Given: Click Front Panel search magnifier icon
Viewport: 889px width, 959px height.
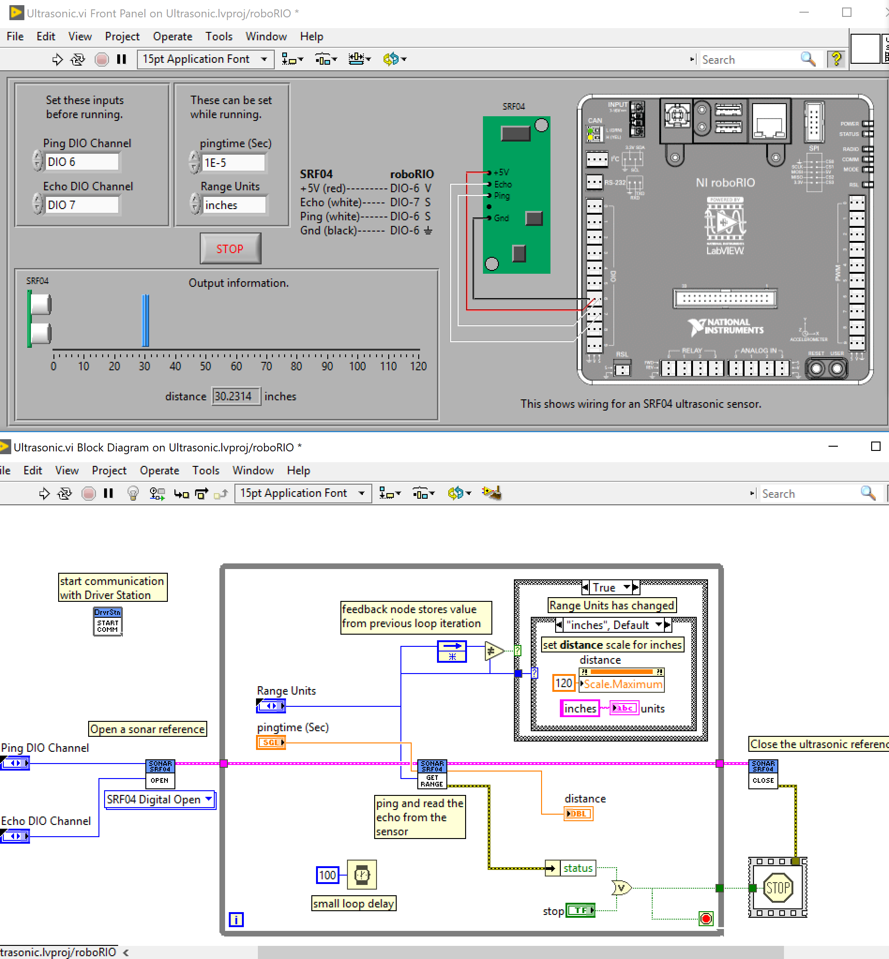Looking at the screenshot, I should point(808,59).
